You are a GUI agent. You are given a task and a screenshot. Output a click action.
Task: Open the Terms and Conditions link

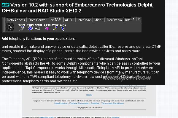pos(112,103)
